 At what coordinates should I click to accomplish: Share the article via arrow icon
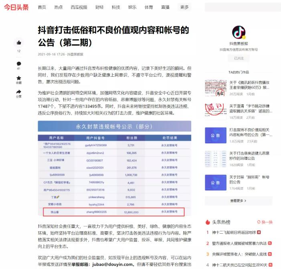point(19,92)
